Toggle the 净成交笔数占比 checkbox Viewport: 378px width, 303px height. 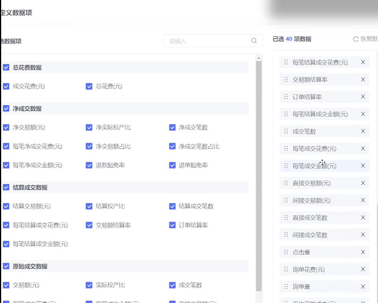pos(172,146)
